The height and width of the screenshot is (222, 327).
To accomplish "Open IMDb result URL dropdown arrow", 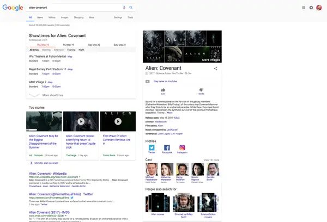I will click(66, 216).
